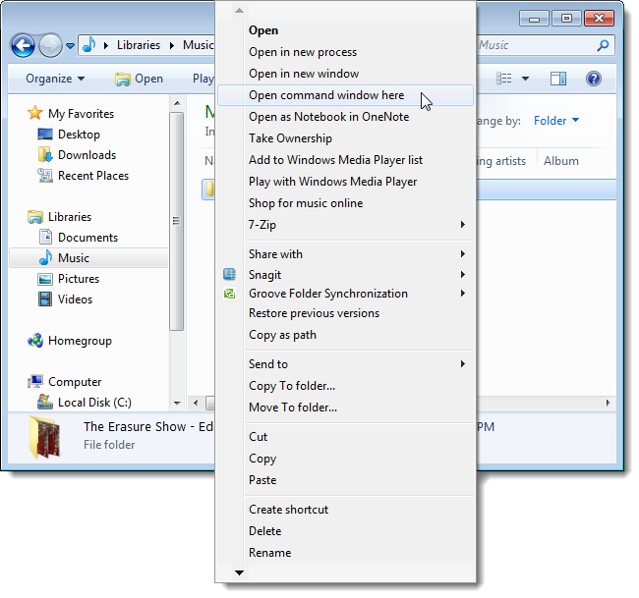Choose Copy To folder...
Viewport: 639px width, 598px height.
(x=346, y=386)
